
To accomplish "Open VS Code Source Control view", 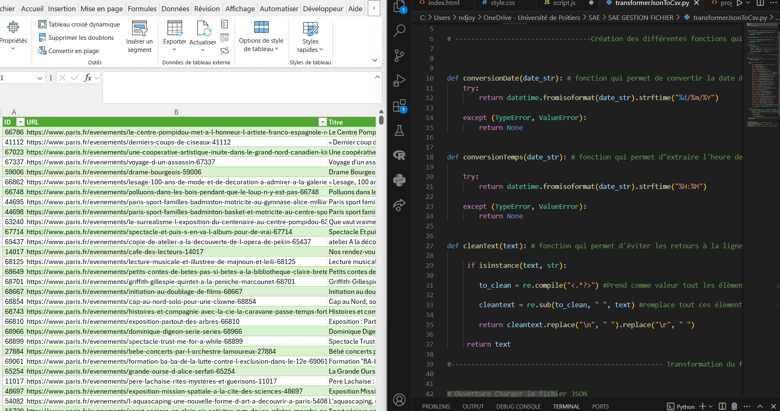I will click(399, 55).
